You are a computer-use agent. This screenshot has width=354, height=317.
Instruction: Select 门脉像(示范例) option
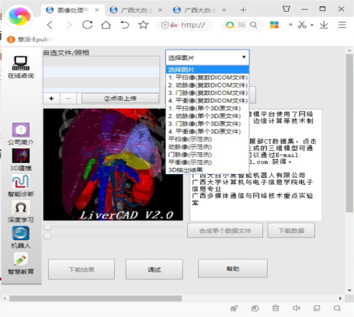click(x=207, y=155)
